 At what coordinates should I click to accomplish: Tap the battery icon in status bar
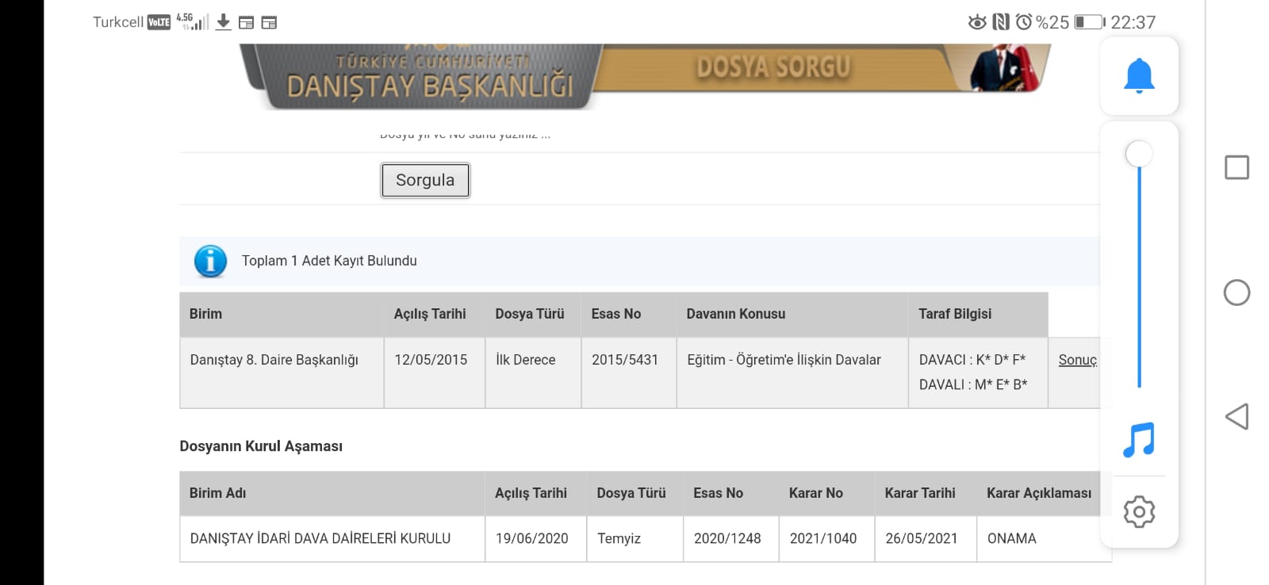pyautogui.click(x=1090, y=22)
